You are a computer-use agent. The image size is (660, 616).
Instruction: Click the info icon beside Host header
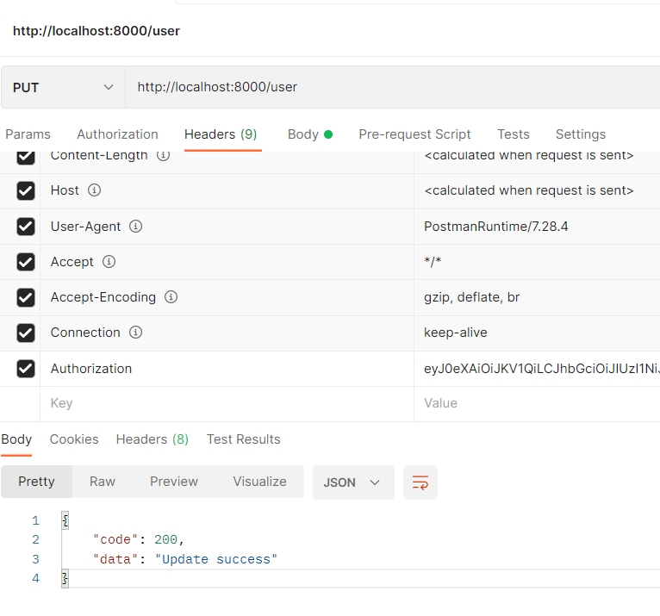pos(95,190)
